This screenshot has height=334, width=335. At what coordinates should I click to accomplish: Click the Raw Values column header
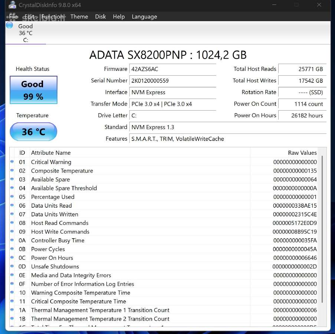click(284, 153)
